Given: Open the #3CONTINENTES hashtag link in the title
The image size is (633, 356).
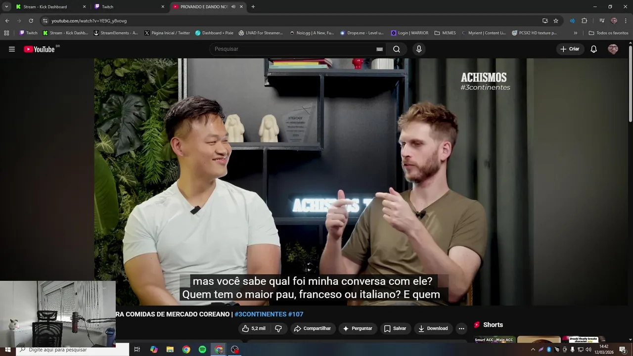Looking at the screenshot, I should coord(261,314).
